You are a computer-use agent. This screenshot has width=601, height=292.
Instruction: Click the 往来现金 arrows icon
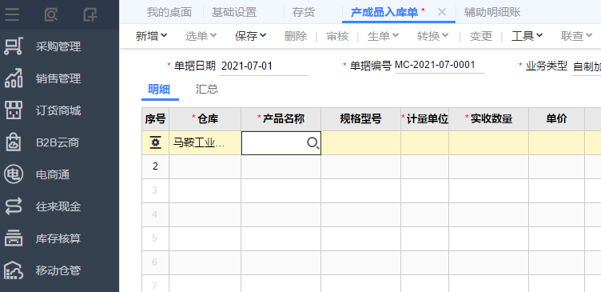tap(14, 206)
